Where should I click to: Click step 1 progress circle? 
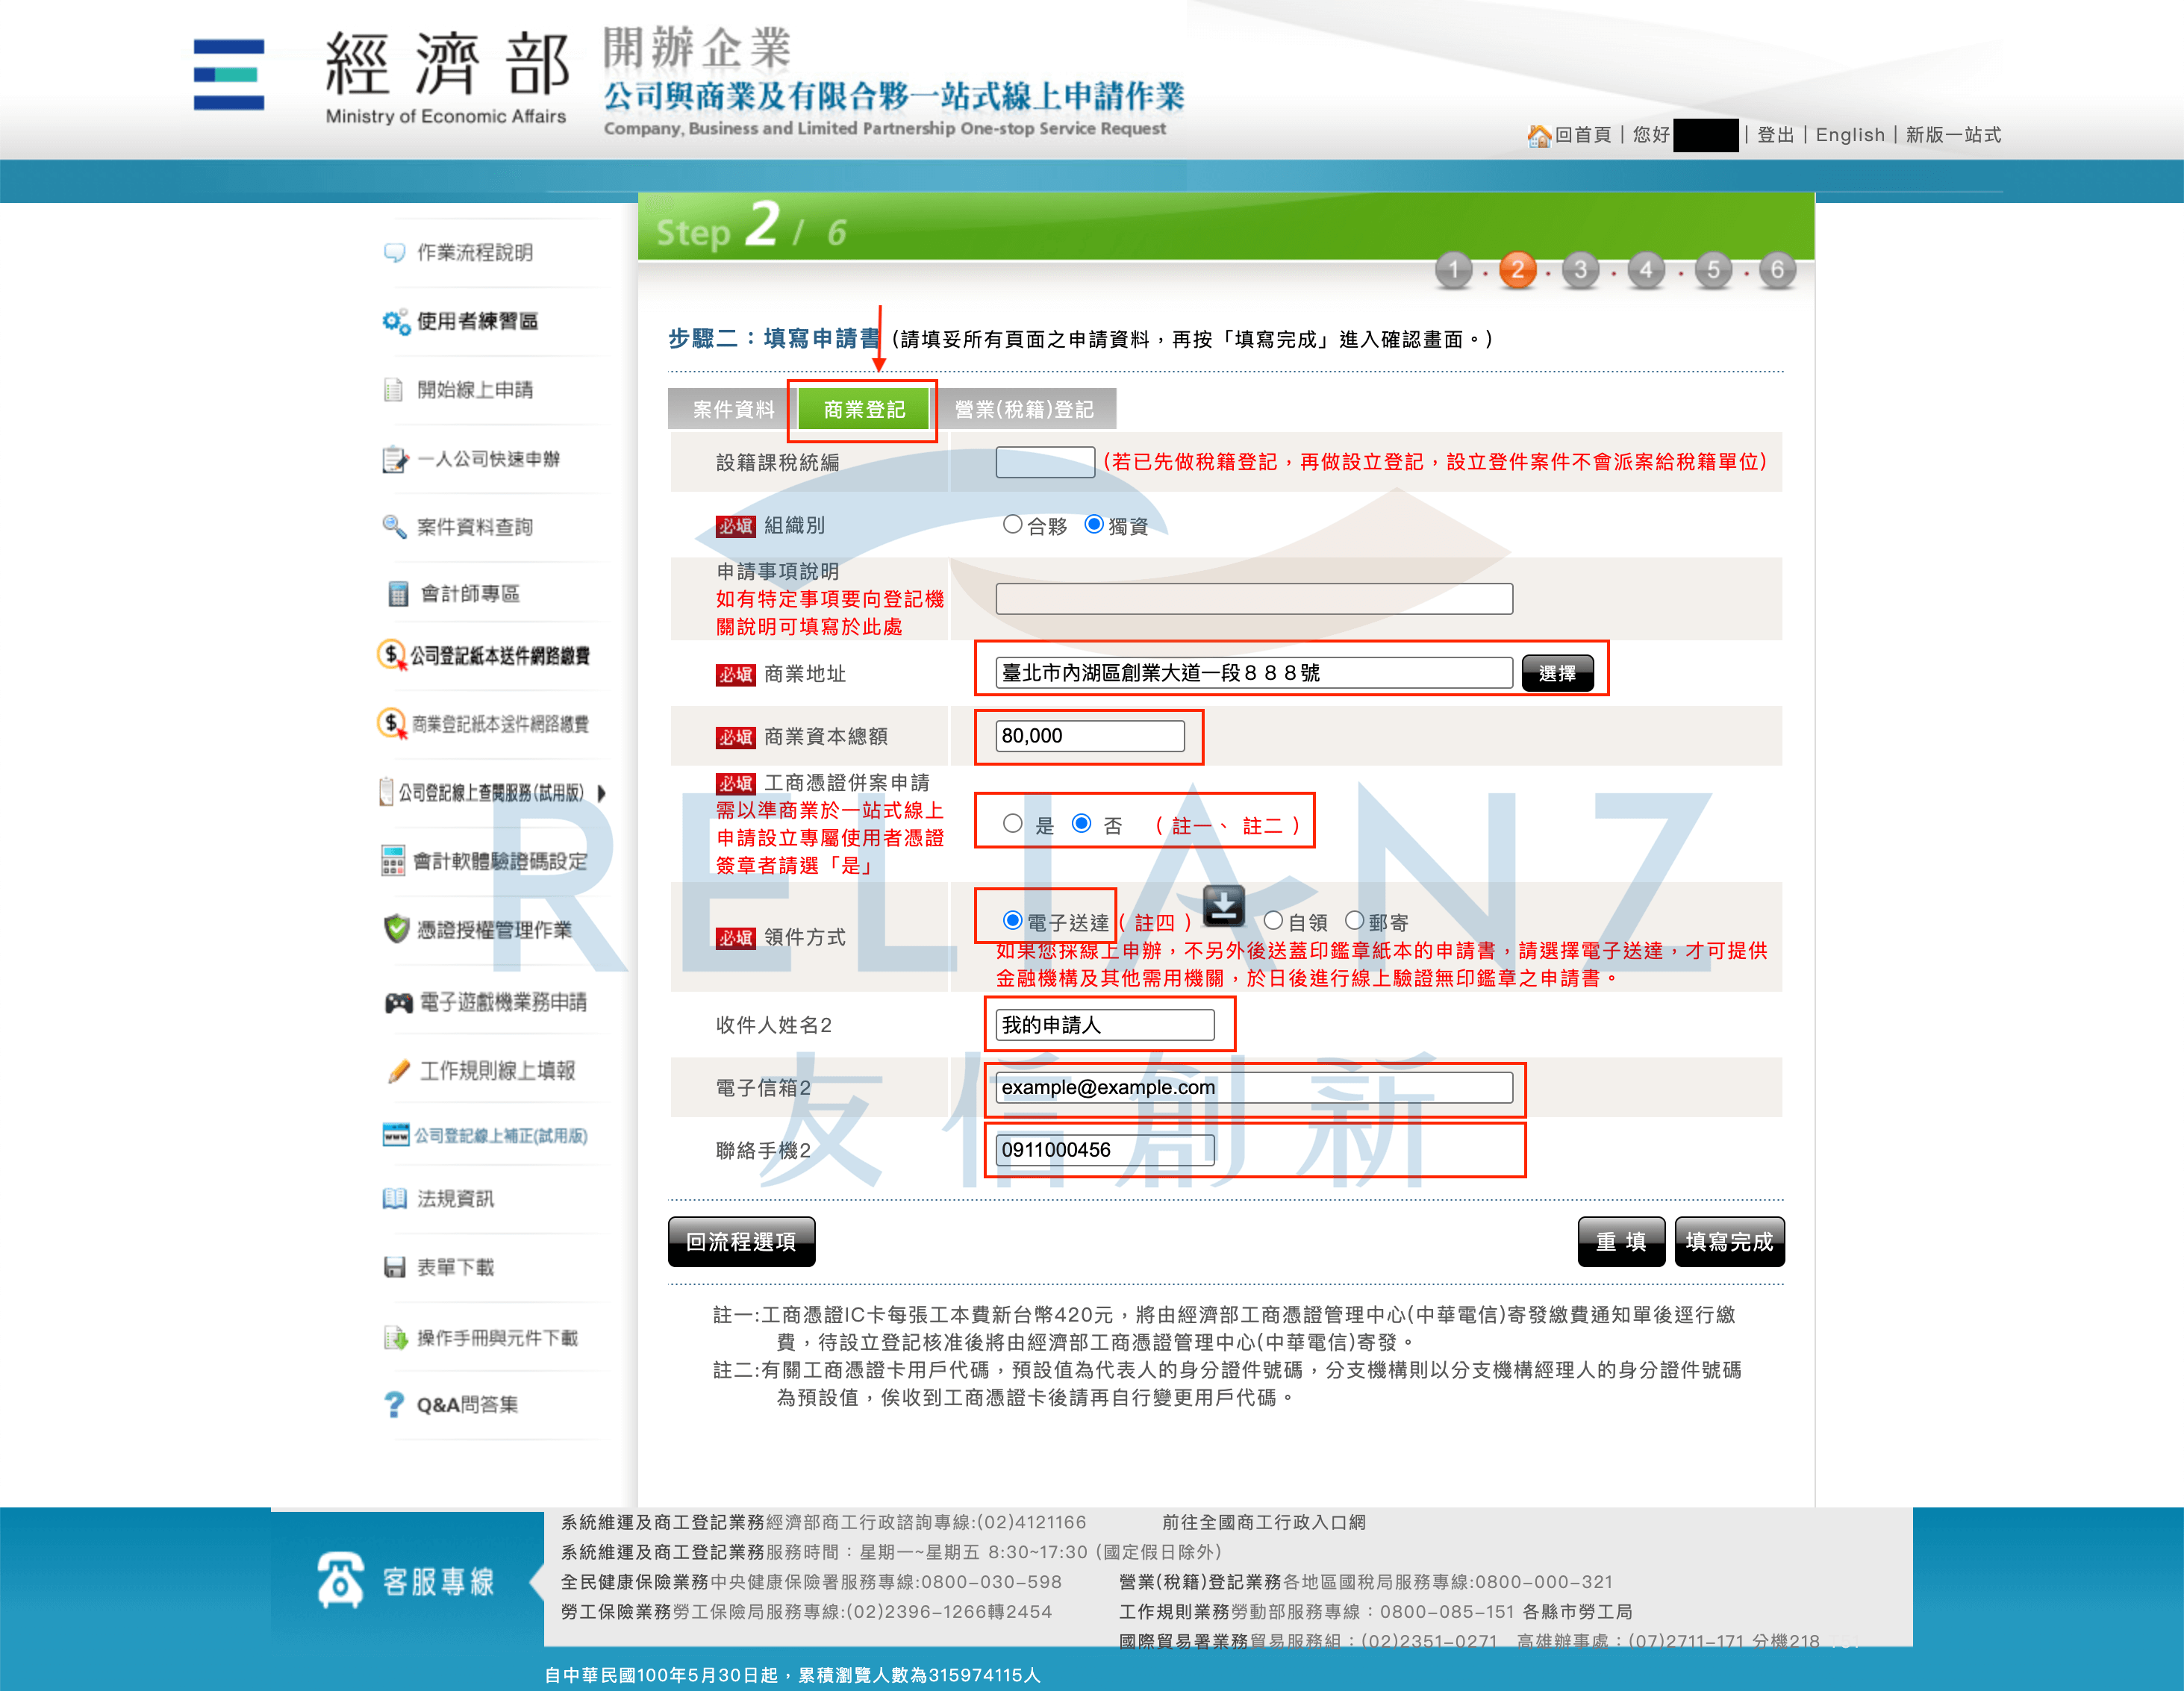pyautogui.click(x=1453, y=270)
